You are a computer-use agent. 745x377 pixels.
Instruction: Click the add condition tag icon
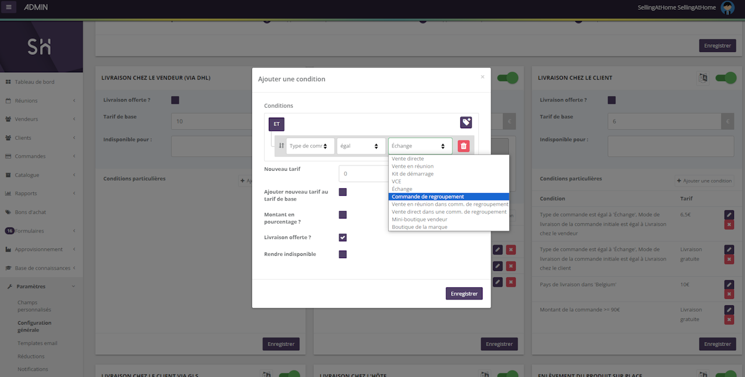pos(466,122)
